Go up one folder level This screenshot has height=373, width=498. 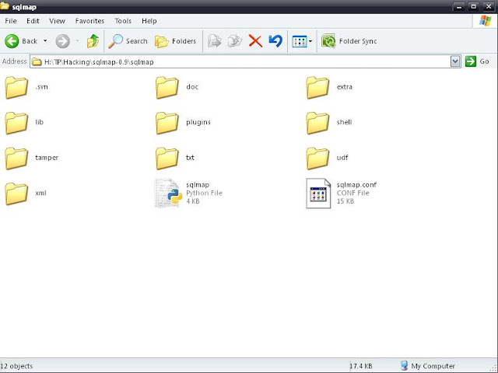tap(93, 41)
